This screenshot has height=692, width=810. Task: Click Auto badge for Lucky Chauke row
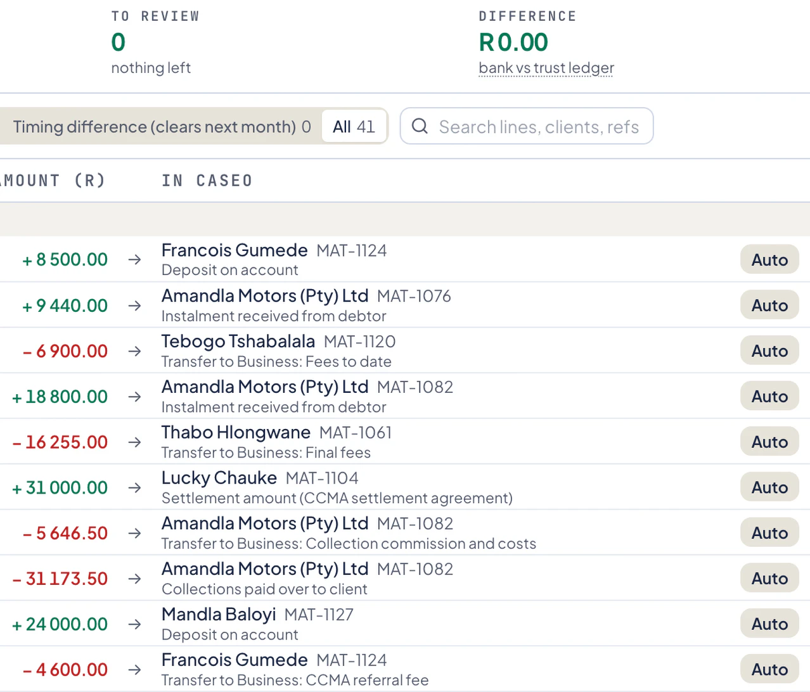point(769,488)
